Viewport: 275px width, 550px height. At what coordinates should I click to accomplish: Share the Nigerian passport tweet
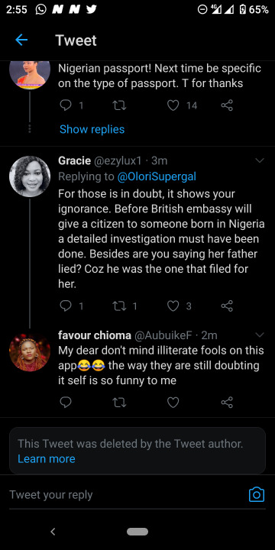[x=227, y=105]
